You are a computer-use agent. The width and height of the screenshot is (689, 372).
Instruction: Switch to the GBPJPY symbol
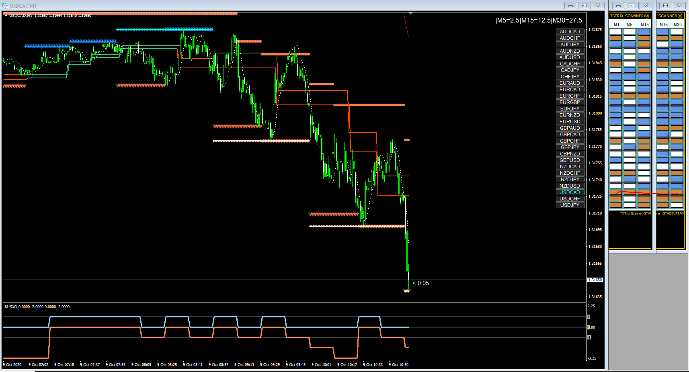pyautogui.click(x=570, y=147)
